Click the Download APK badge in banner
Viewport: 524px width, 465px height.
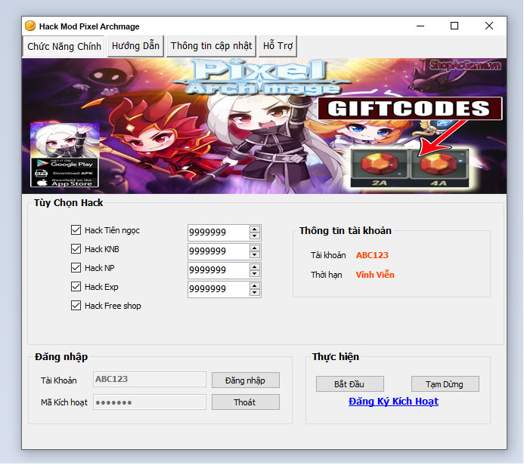(x=64, y=173)
